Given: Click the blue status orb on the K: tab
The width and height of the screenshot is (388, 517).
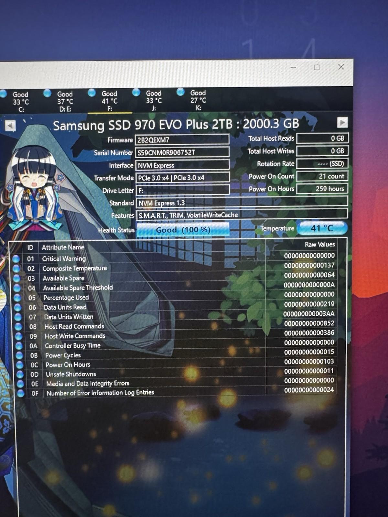Looking at the screenshot, I should pyautogui.click(x=181, y=92).
